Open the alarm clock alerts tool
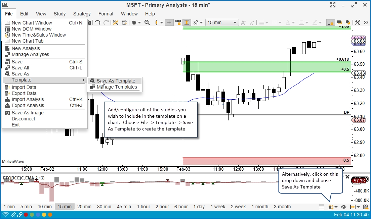Image resolution: width=371 pixels, height=219 pixels. tap(124, 22)
